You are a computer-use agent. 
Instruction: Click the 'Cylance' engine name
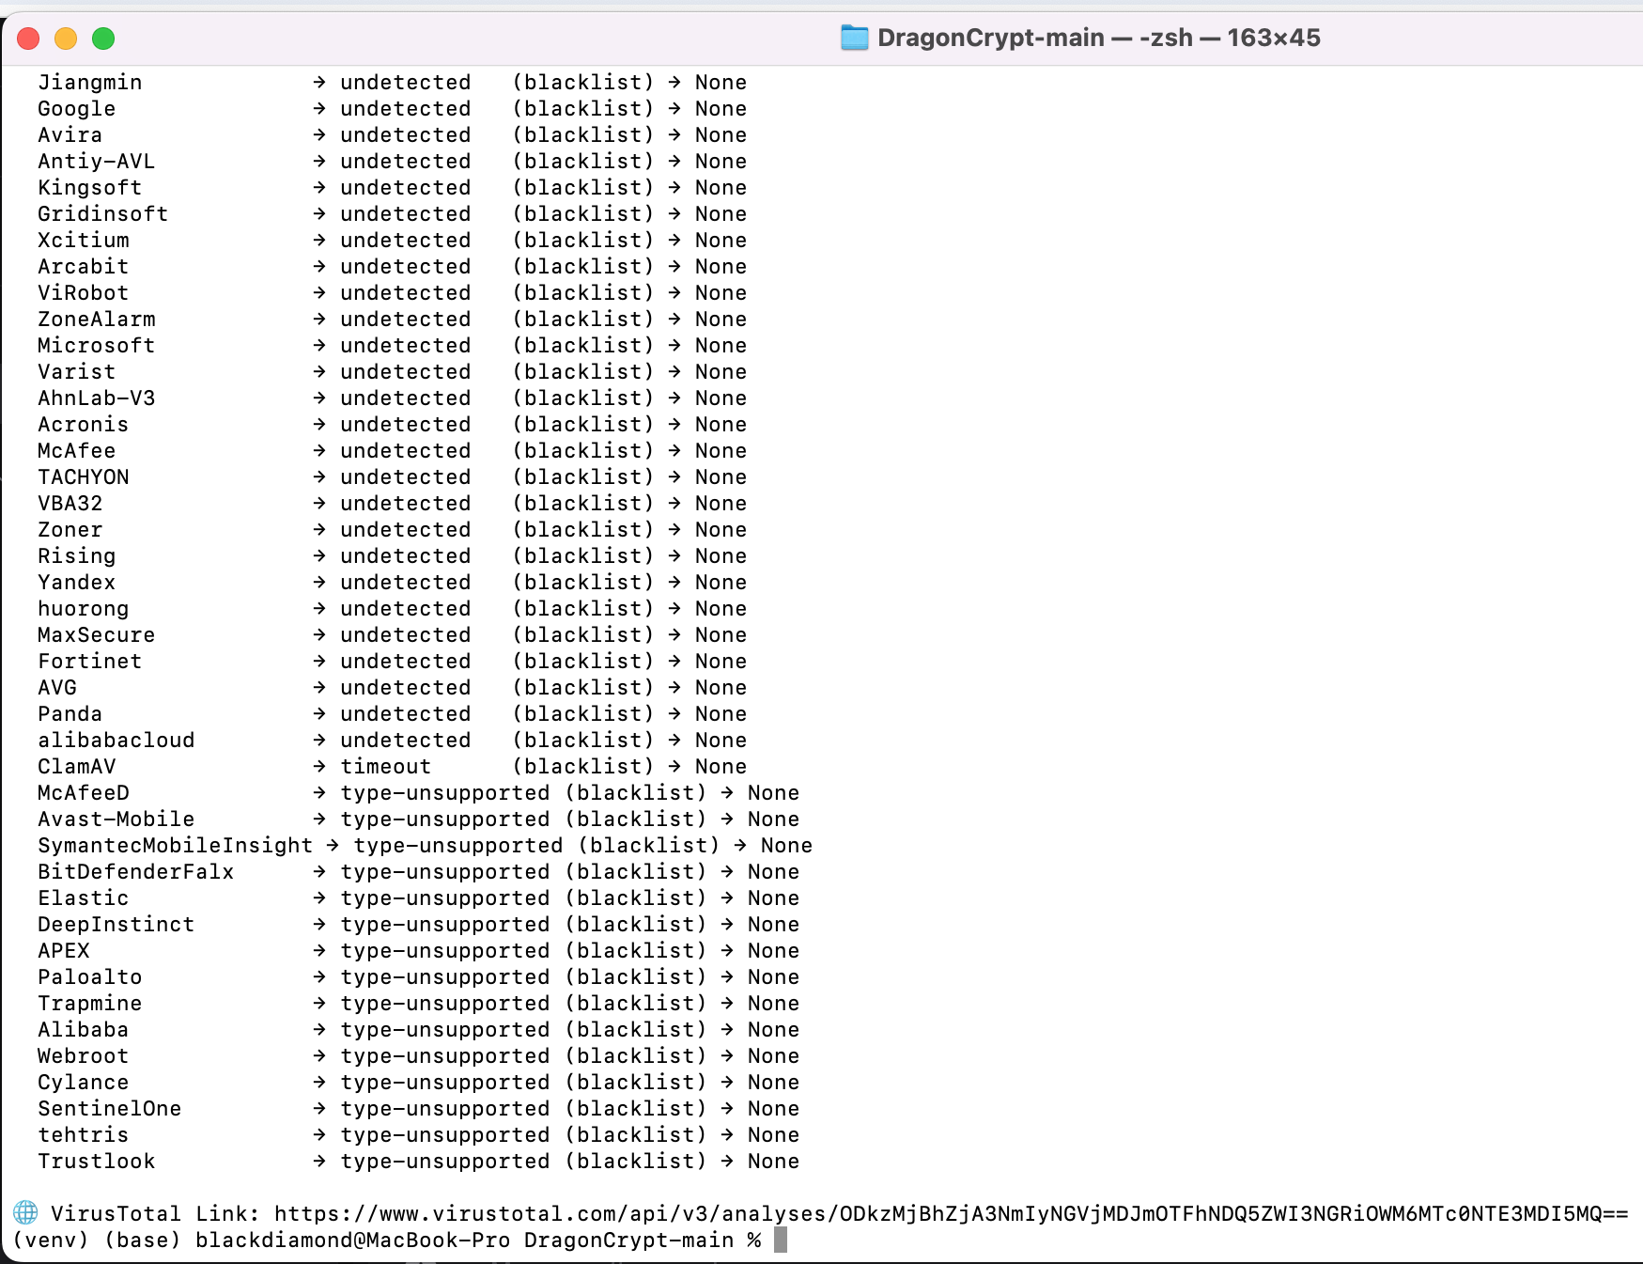(84, 1083)
